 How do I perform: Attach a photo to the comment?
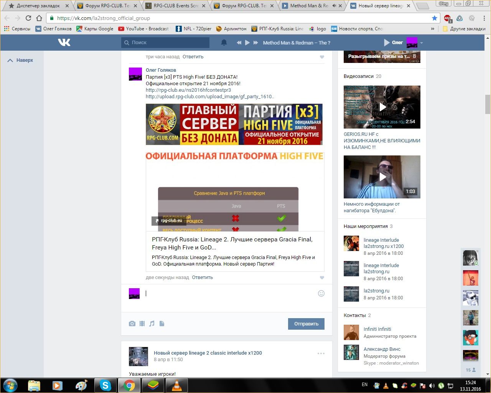pos(132,324)
